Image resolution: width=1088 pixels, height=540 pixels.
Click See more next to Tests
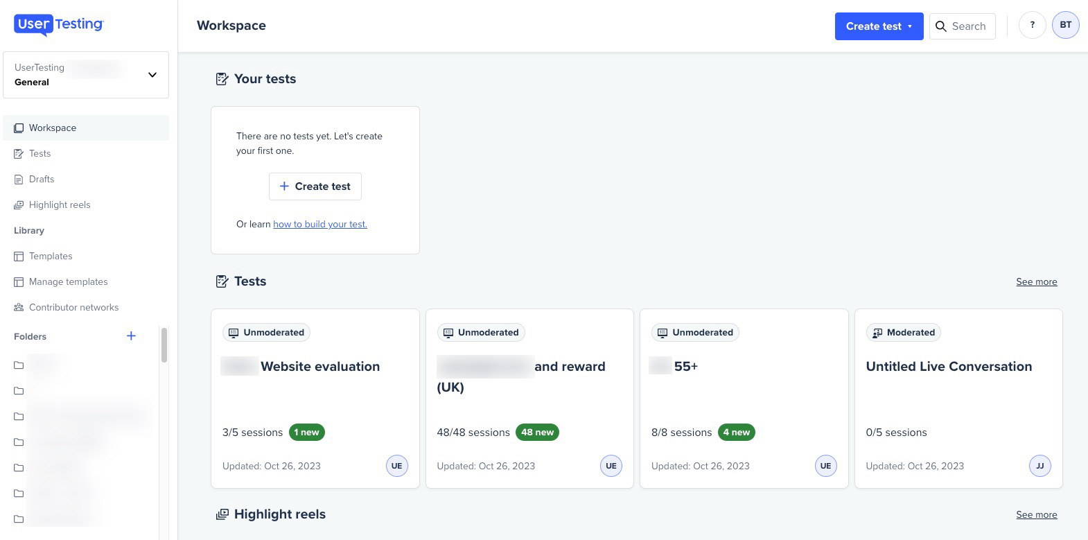tap(1036, 281)
